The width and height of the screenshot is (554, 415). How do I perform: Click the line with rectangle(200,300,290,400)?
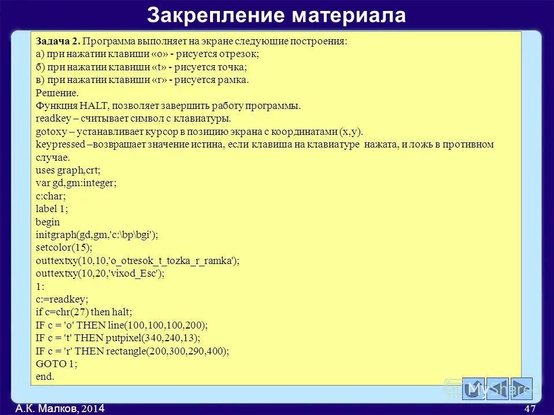click(x=132, y=351)
